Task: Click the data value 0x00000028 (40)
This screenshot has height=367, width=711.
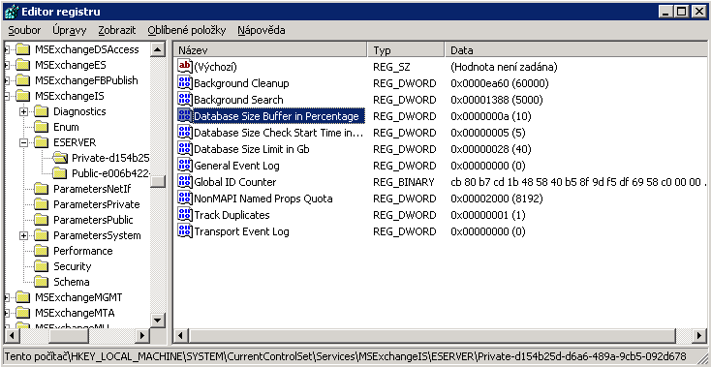Action: pos(490,149)
